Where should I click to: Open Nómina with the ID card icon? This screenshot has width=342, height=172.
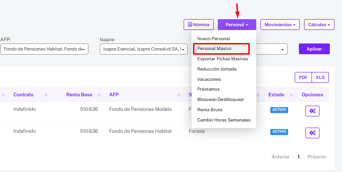(199, 25)
